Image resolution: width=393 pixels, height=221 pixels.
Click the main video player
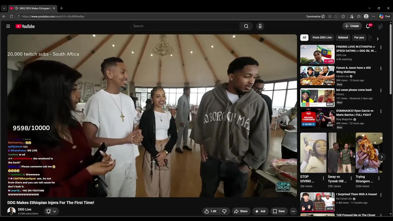click(x=152, y=116)
